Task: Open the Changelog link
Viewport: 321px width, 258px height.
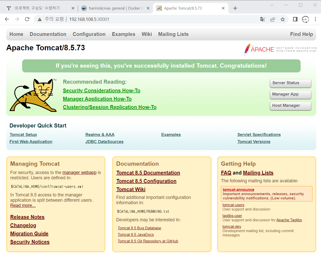Action: pyautogui.click(x=23, y=225)
